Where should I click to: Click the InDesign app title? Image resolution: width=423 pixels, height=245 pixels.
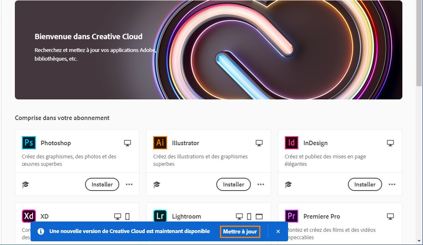[x=315, y=143]
